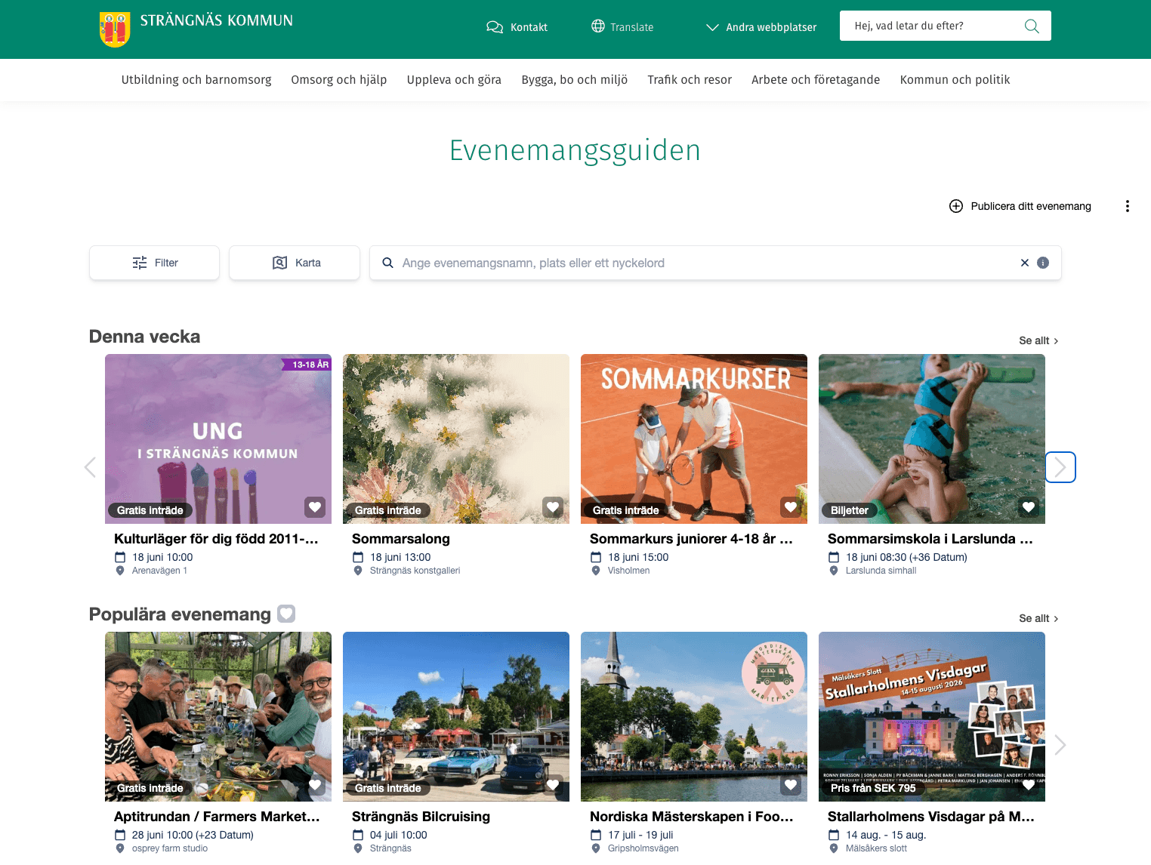Open the three-dot more options menu
Image resolution: width=1151 pixels, height=865 pixels.
[x=1128, y=206]
